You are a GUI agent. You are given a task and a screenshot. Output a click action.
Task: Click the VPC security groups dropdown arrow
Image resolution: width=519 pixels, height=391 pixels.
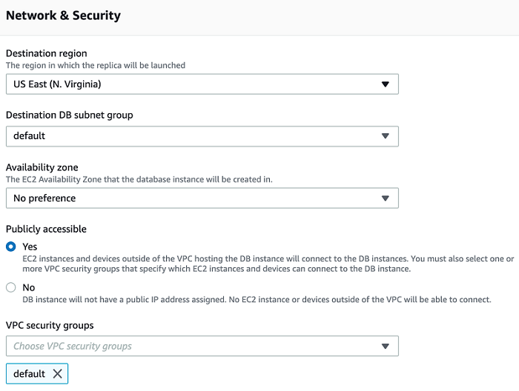385,347
